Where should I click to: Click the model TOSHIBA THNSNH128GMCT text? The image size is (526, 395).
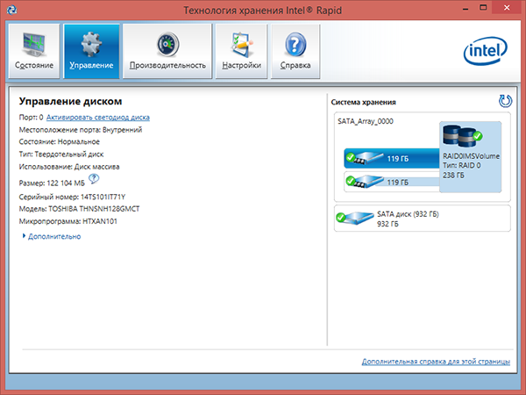coord(94,209)
